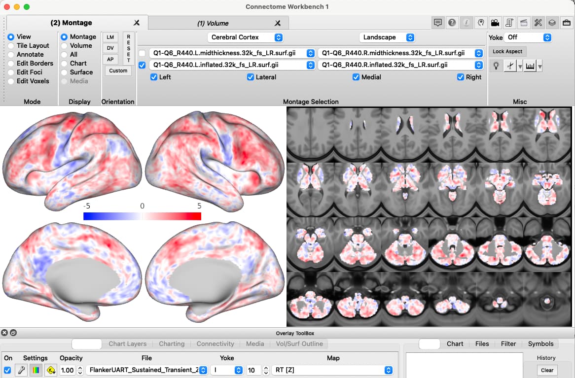575x378 pixels.
Task: Switch display to Volume radio button
Action: point(64,45)
